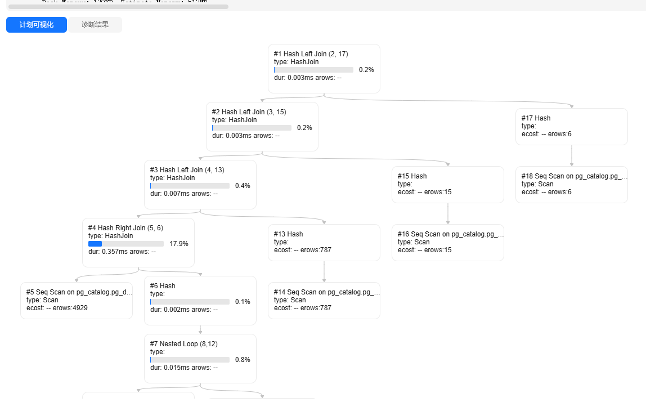Click the #18 Seq Scan node
This screenshot has height=420, width=646.
coord(571,184)
